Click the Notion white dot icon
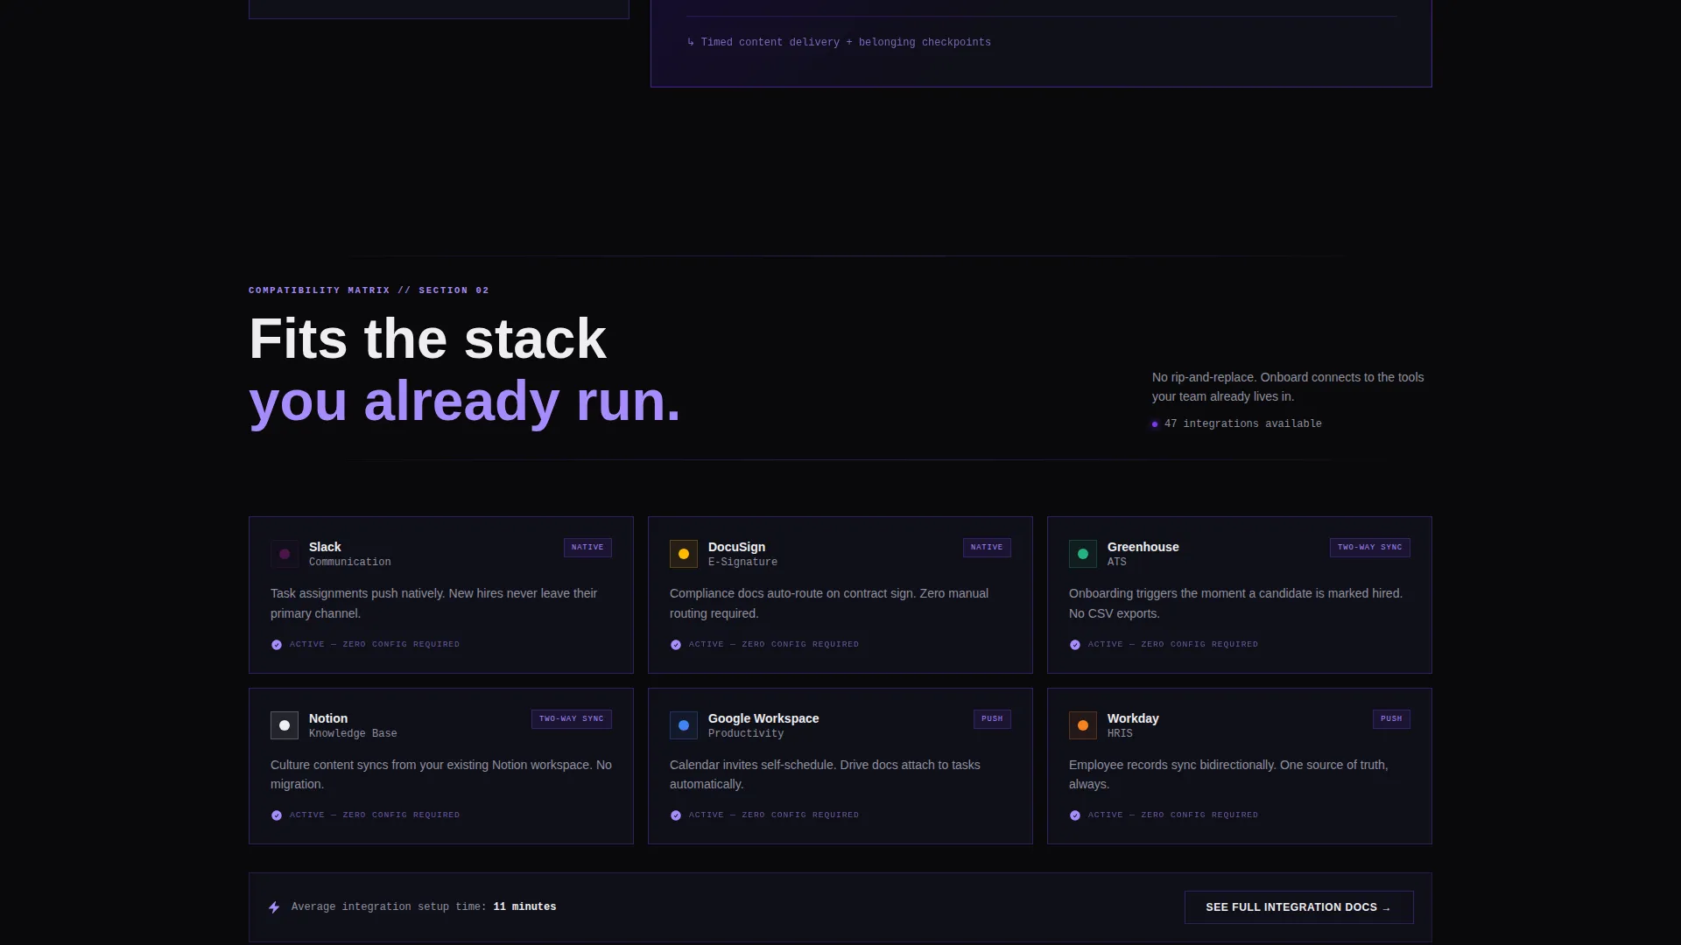Viewport: 1681px width, 945px height. coord(285,725)
